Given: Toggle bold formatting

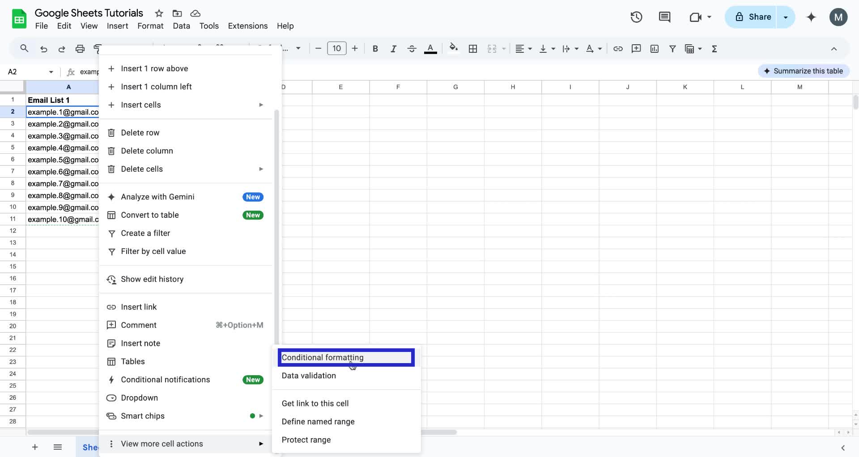Looking at the screenshot, I should 375,48.
